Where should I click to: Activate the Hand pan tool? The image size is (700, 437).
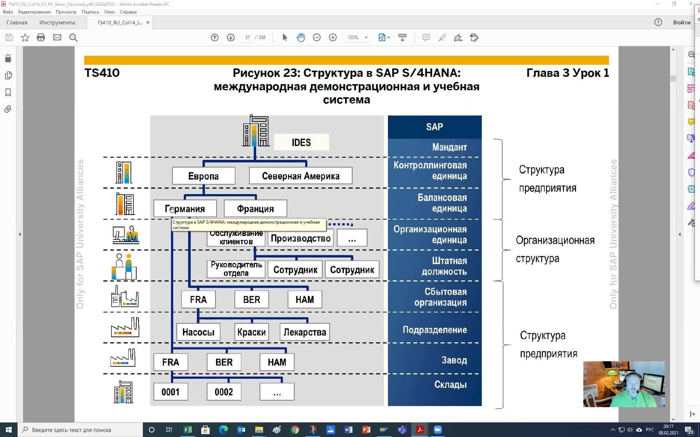pos(301,38)
